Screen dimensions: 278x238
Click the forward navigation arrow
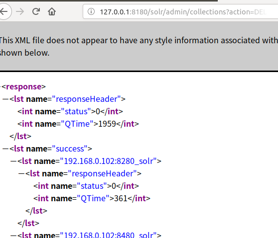tap(20, 11)
